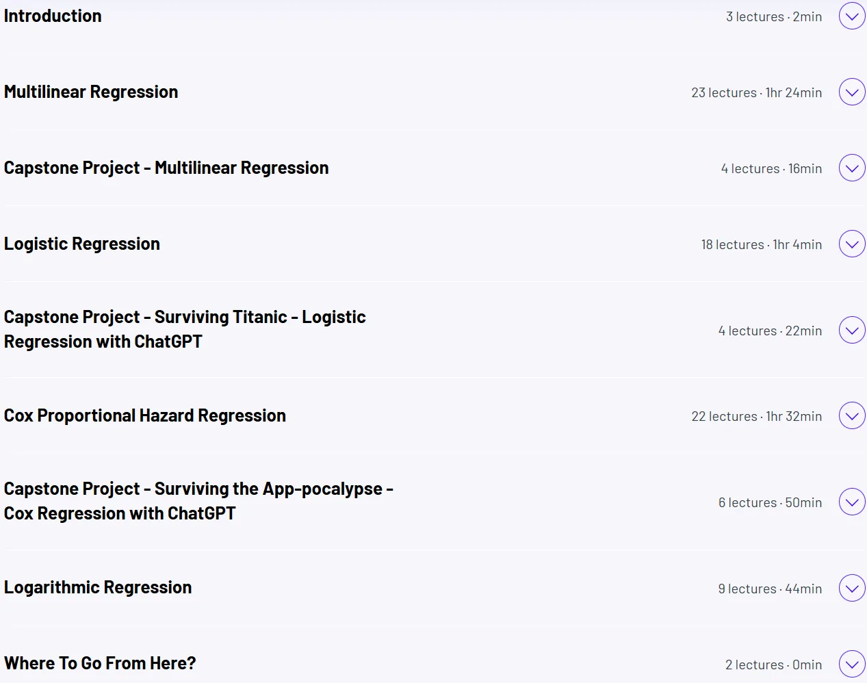This screenshot has height=683, width=867.
Task: Open the Logarithmic Regression chevron icon
Action: [x=852, y=588]
